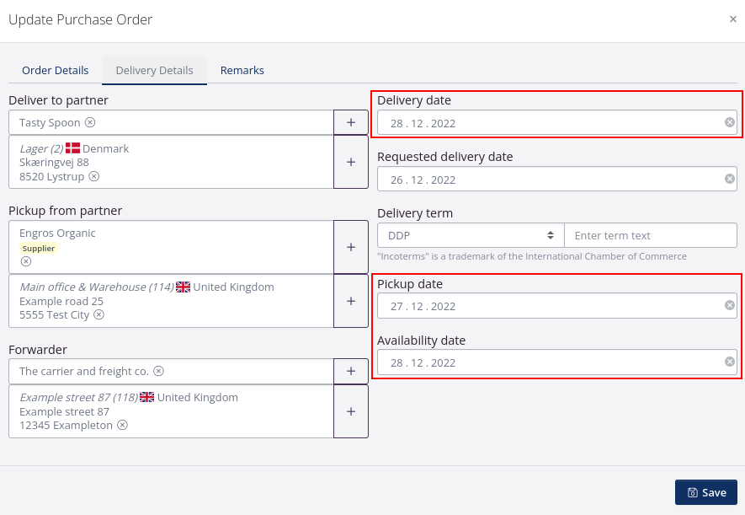
Task: Clear the Tasty Spoon delivery partner
Action: (x=90, y=123)
